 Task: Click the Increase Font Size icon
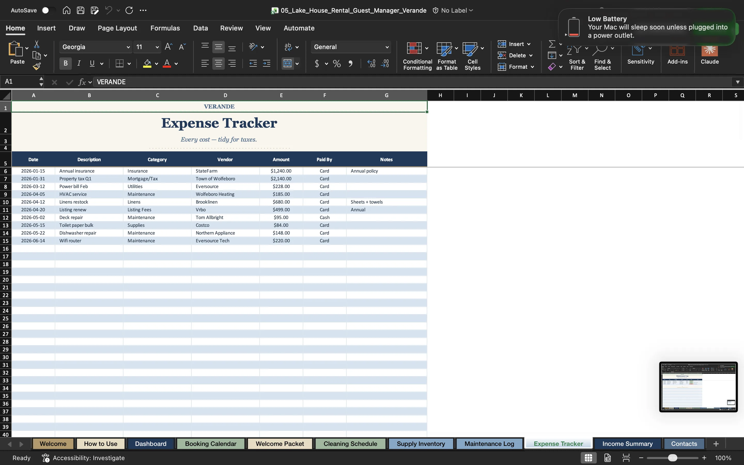coord(168,47)
